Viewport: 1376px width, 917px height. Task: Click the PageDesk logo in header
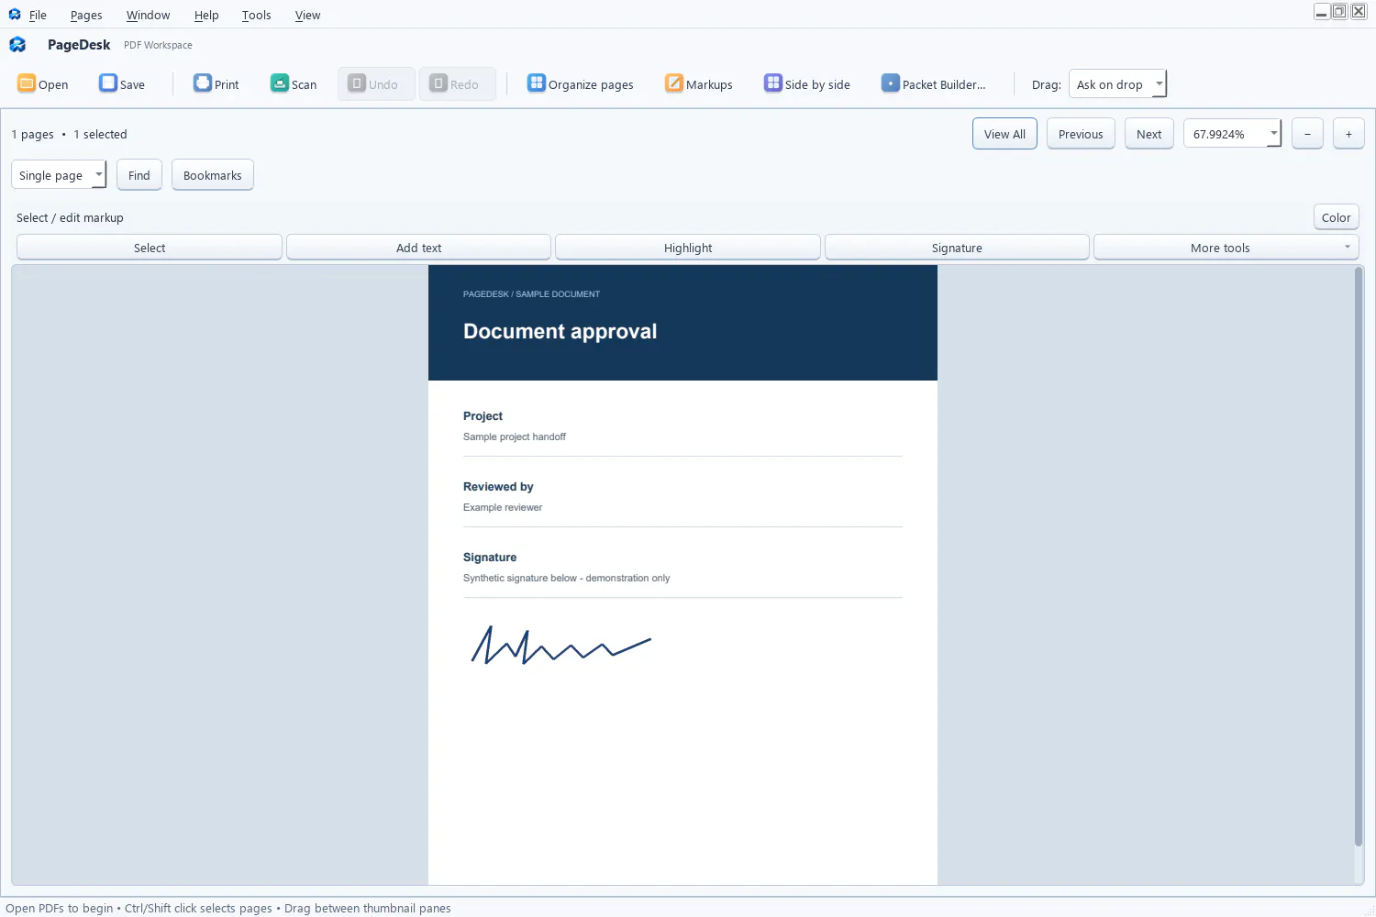click(x=17, y=45)
